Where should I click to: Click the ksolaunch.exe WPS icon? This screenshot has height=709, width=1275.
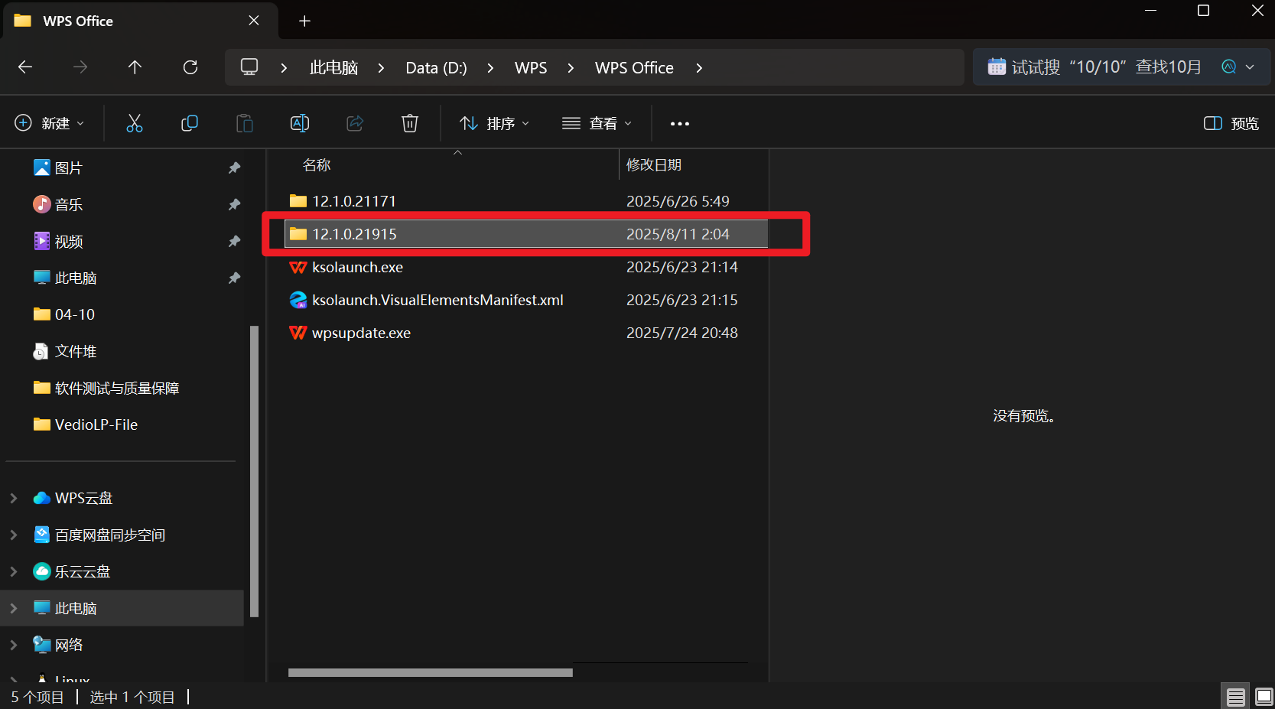click(298, 267)
